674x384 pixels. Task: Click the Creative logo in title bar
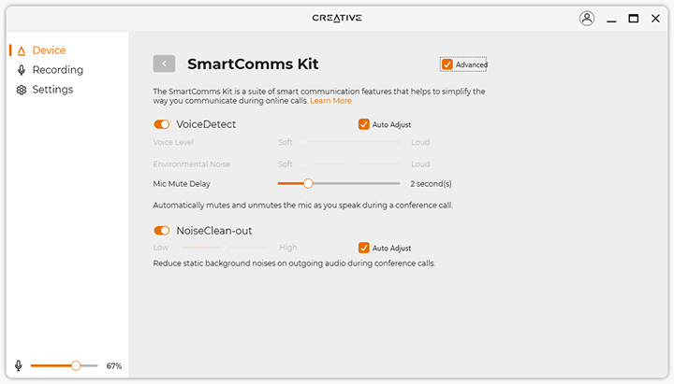337,18
